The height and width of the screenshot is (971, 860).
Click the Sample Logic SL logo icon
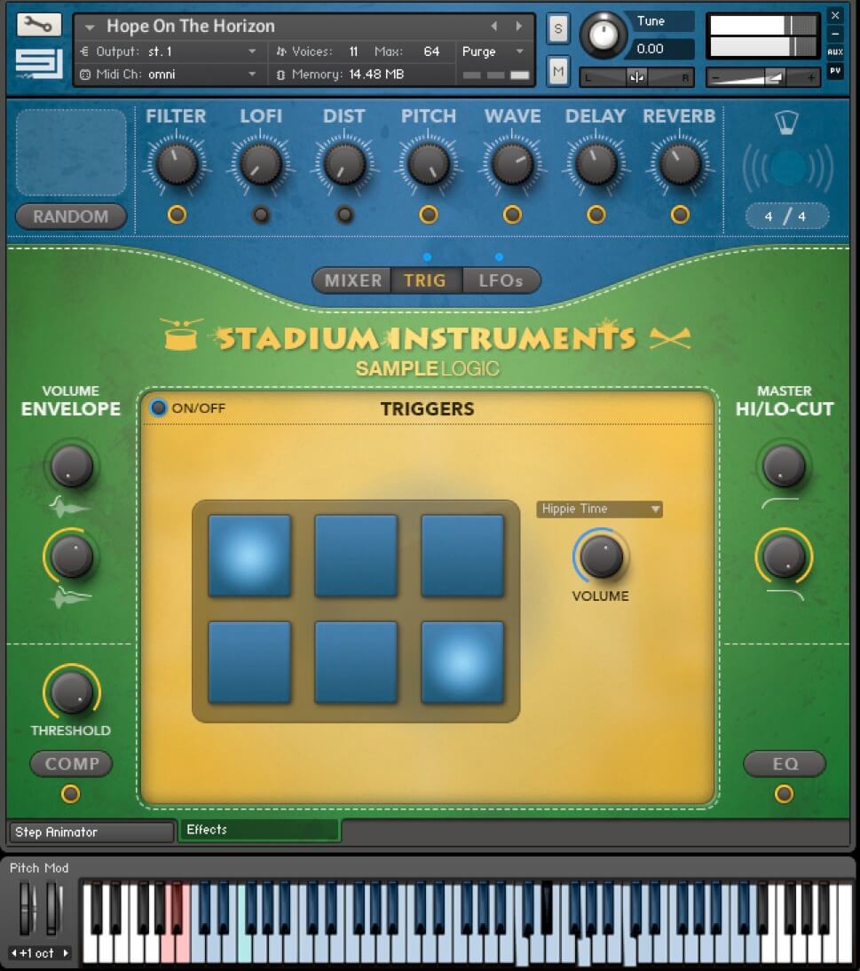tap(39, 64)
